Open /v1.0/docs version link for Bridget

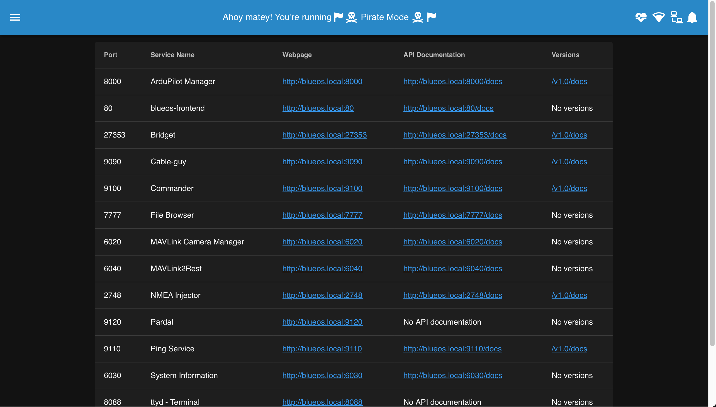click(569, 135)
